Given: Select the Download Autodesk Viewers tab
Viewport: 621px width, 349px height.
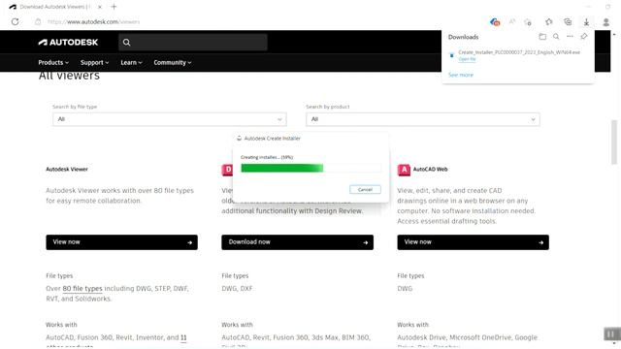Looking at the screenshot, I should point(55,7).
